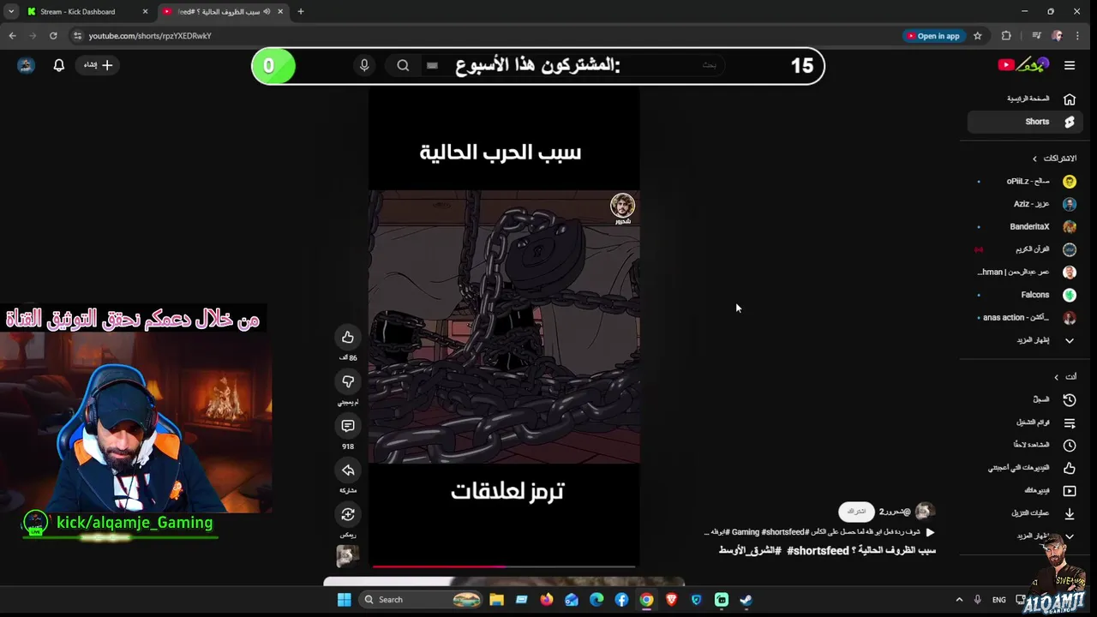The width and height of the screenshot is (1097, 617).
Task: Open the YouTube account avatar menu
Action: click(x=26, y=65)
